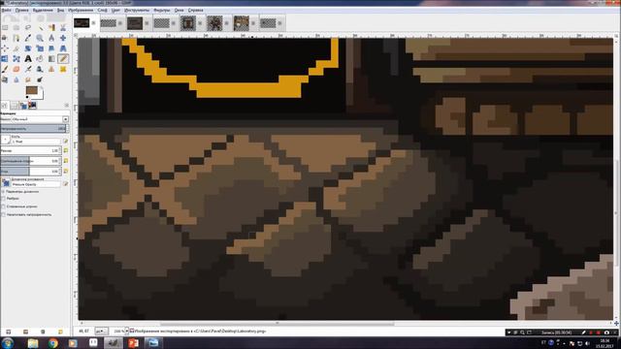
Task: Toggle the Сглаженные штрихи checkbox
Action: (x=4, y=206)
